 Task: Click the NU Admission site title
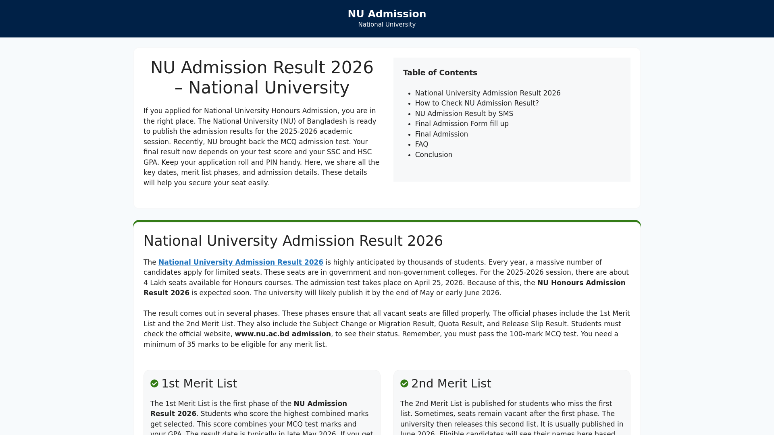click(x=387, y=14)
